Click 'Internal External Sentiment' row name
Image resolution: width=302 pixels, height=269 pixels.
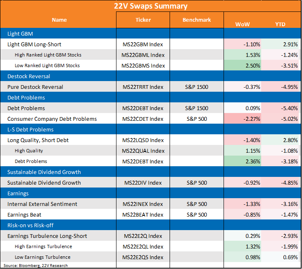43,204
